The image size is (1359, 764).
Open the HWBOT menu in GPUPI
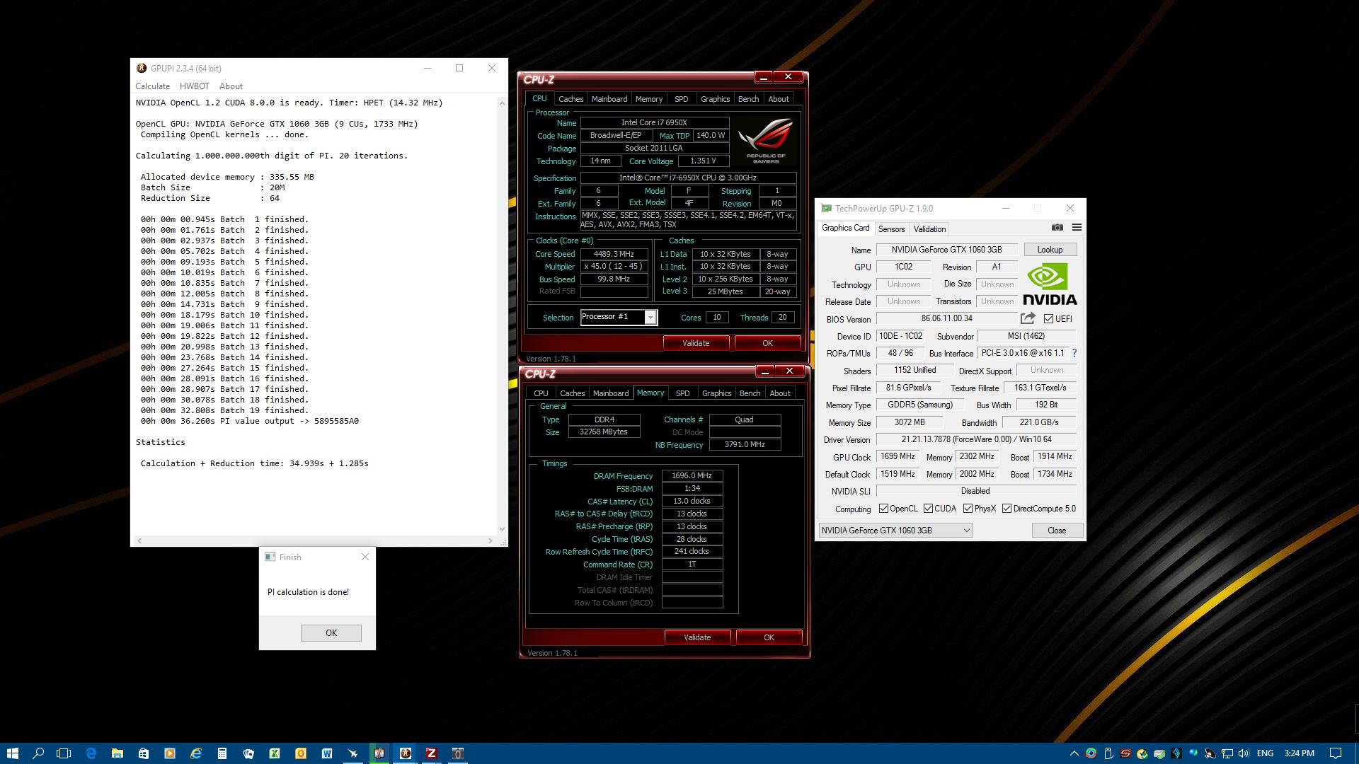point(194,86)
